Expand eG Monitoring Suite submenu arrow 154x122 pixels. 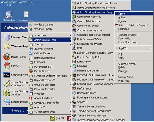70,112
